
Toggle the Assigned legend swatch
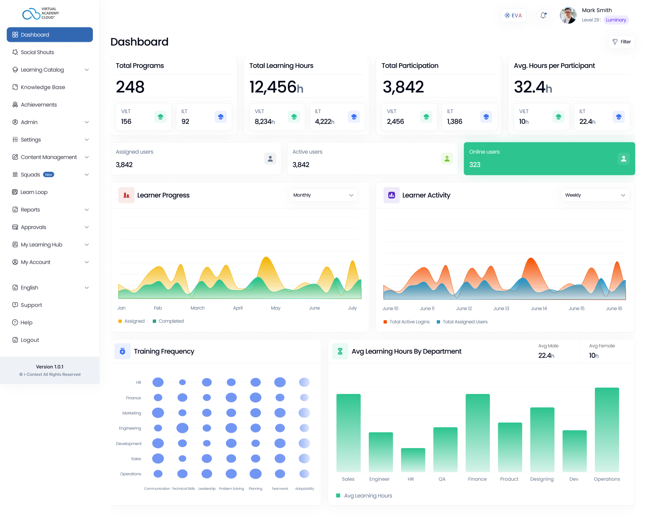point(120,321)
